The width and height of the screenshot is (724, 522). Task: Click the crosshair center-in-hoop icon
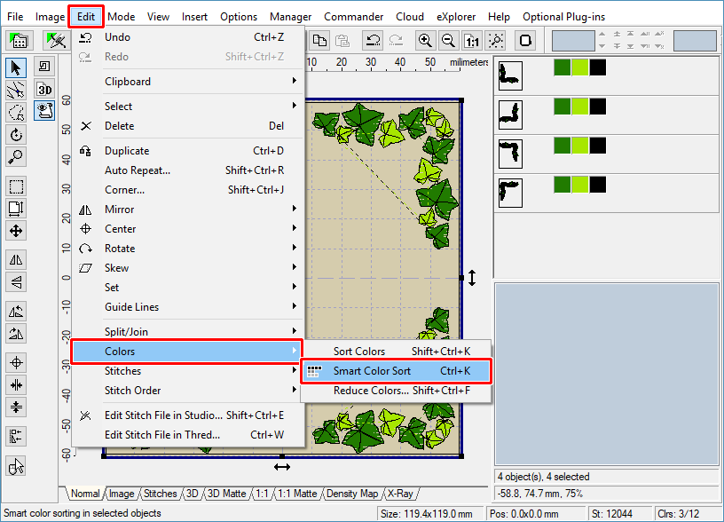(16, 362)
